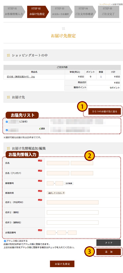Go to STEP 03 お支払い方法選択
Viewport: 123px width, 273px height.
click(x=61, y=12)
